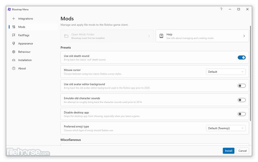Open the Preferred emoji type dropdown
The image size is (258, 162).
coord(226,128)
